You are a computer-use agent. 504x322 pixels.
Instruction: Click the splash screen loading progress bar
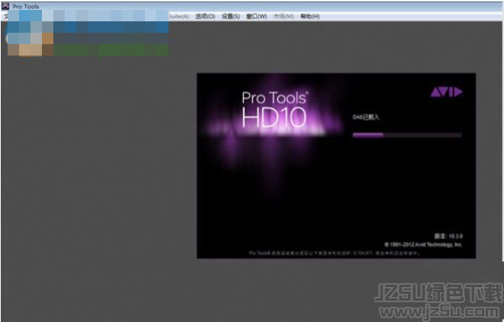coord(407,135)
